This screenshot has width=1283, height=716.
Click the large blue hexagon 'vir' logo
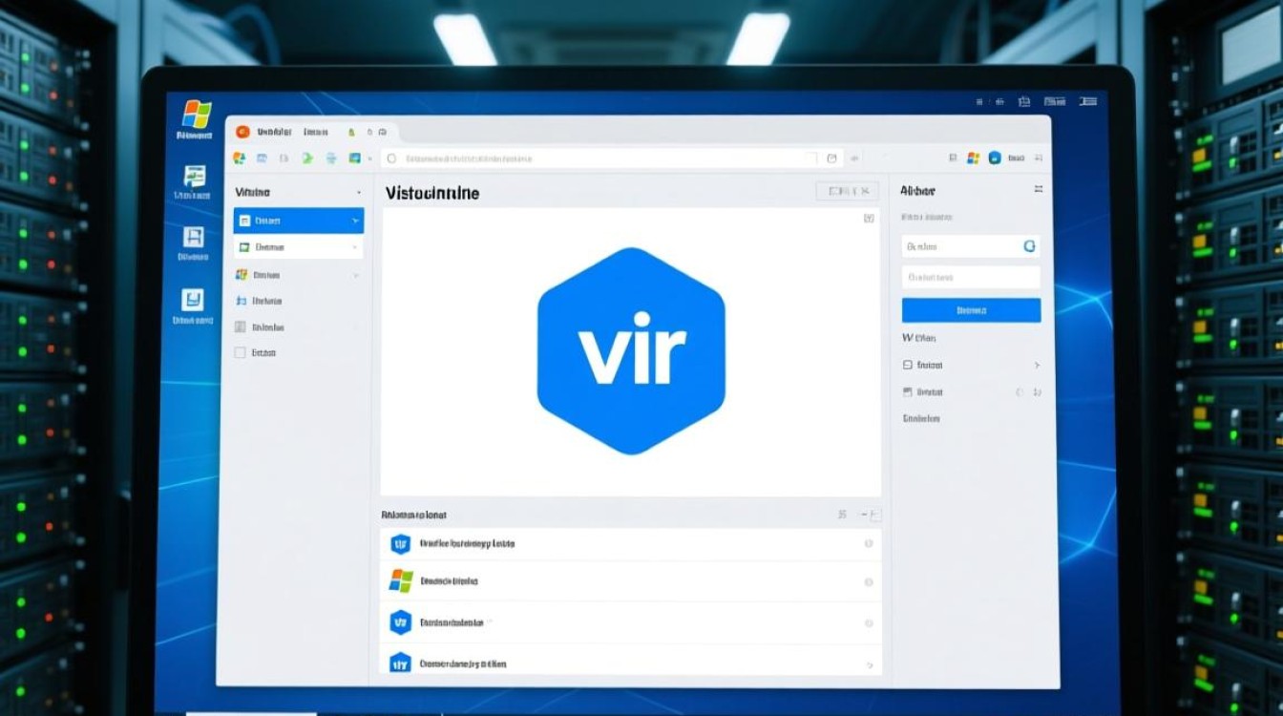(631, 350)
